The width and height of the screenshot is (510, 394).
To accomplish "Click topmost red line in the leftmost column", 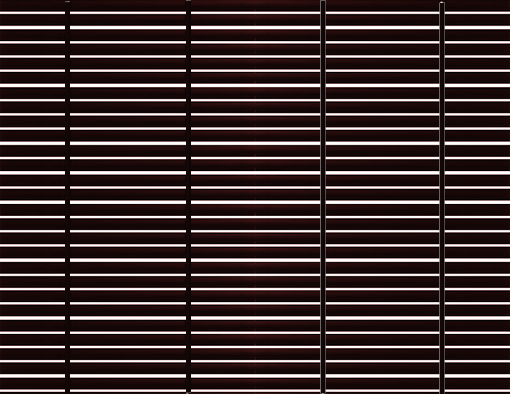I will (x=32, y=12).
